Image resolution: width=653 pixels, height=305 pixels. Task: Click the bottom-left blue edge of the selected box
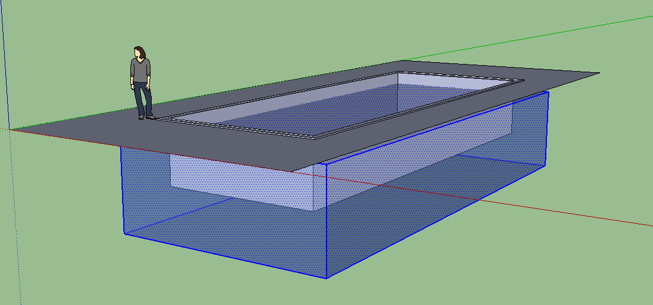(225, 256)
